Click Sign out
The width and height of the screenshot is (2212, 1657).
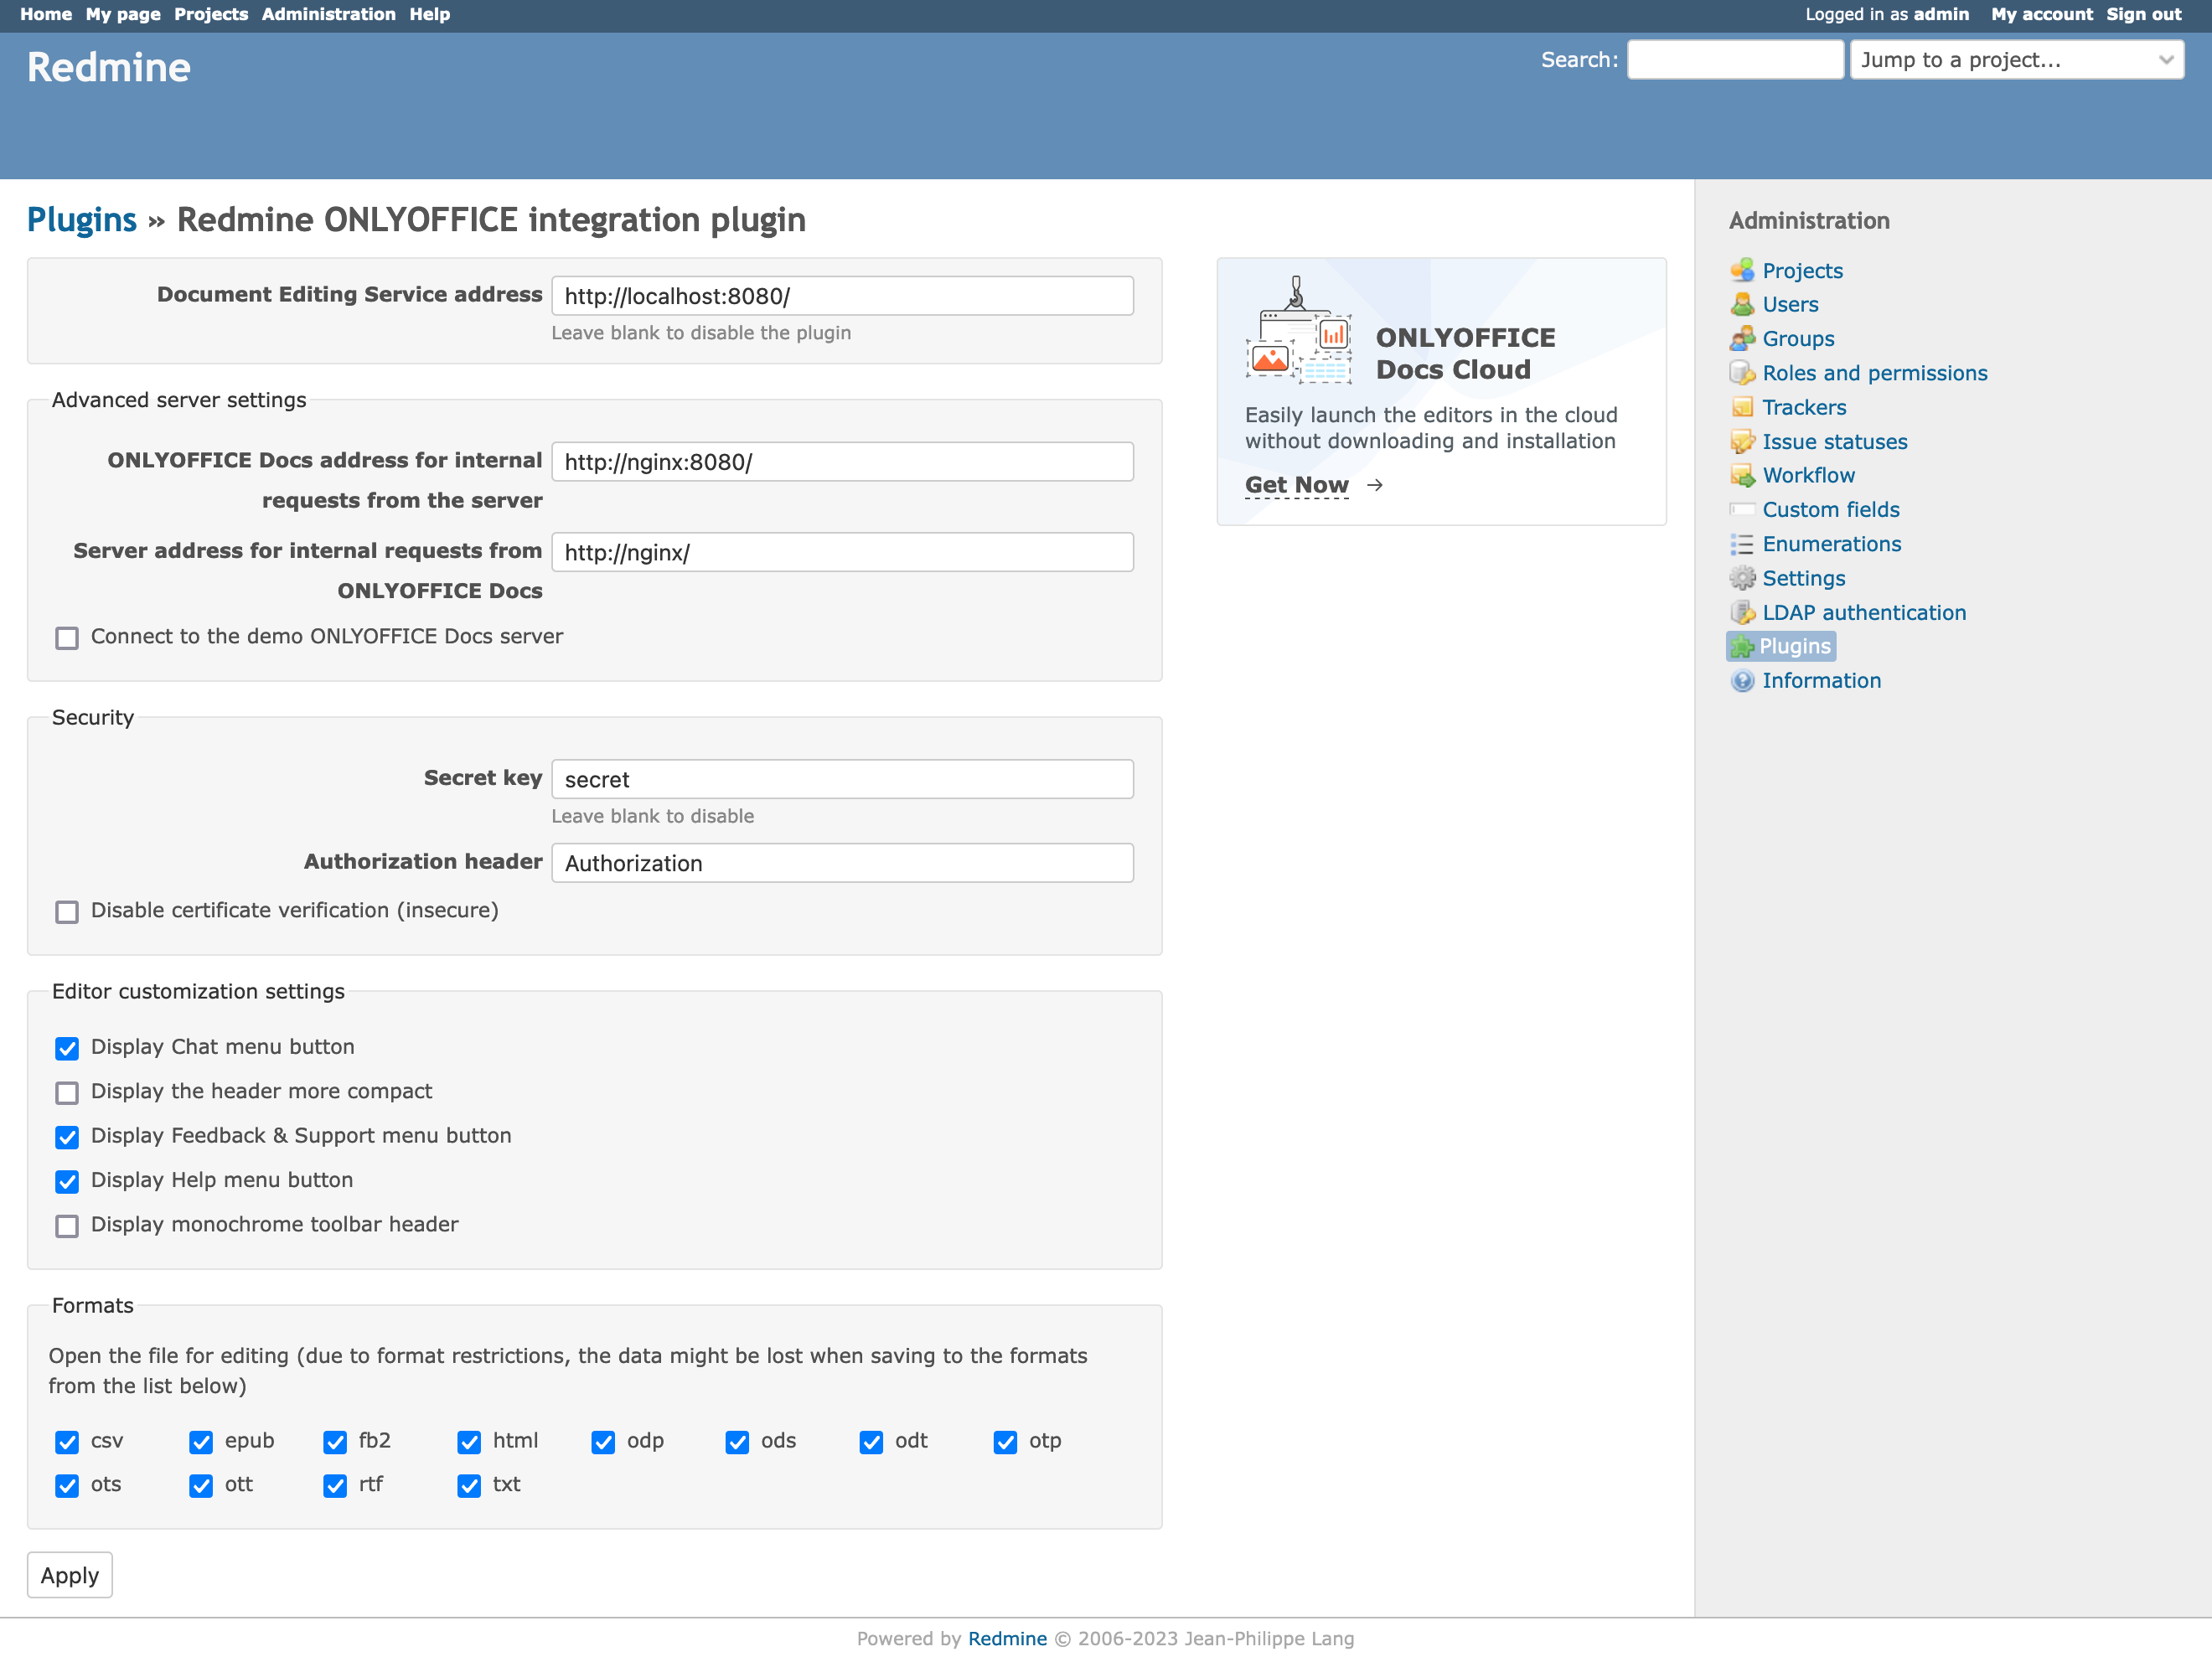[2143, 14]
